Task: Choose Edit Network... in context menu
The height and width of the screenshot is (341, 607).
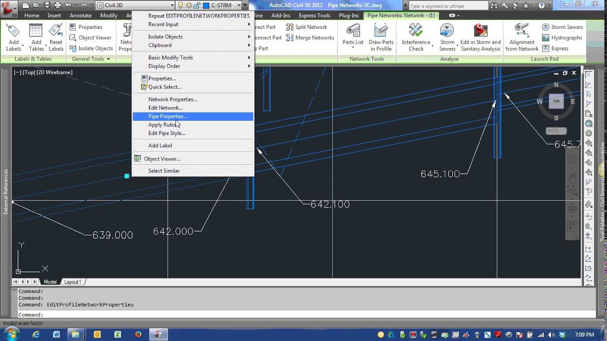Action: 193,108
